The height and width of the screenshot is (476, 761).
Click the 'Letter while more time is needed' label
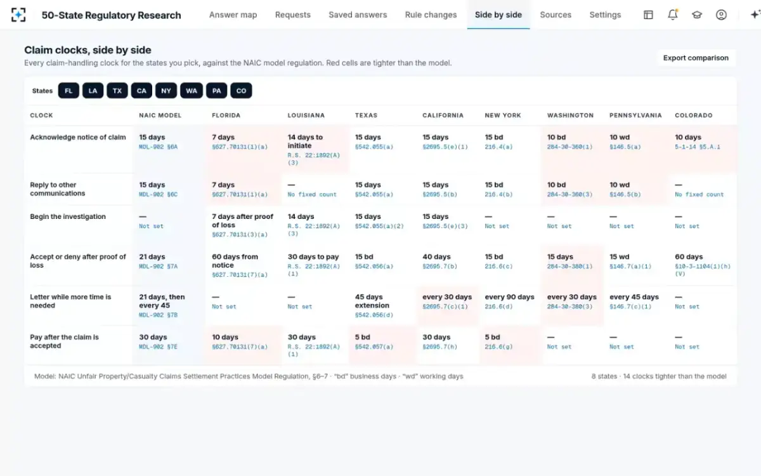click(x=70, y=301)
